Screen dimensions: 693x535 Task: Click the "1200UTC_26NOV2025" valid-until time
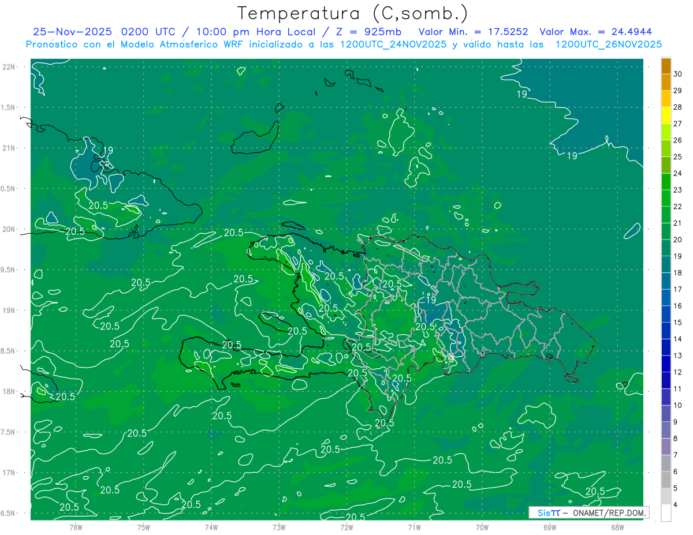click(608, 44)
